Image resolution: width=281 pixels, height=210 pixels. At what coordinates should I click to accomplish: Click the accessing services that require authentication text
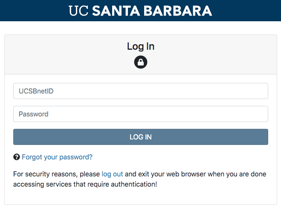point(85,184)
